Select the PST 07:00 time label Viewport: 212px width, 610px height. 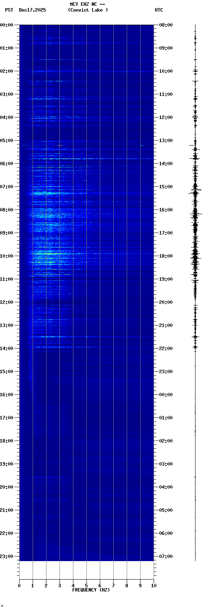7,187
